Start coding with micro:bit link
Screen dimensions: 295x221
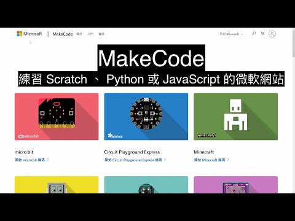coord(32,160)
